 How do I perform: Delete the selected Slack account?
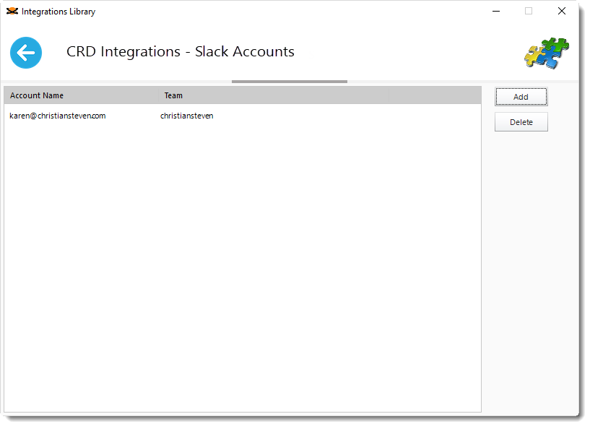tap(521, 122)
